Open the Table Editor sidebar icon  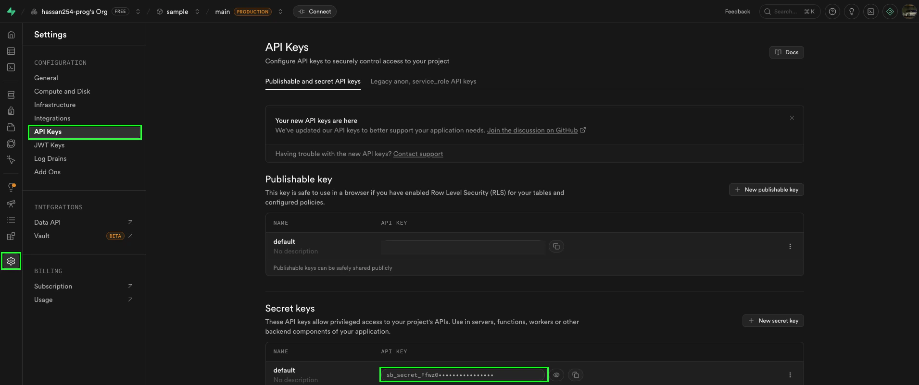pyautogui.click(x=11, y=51)
